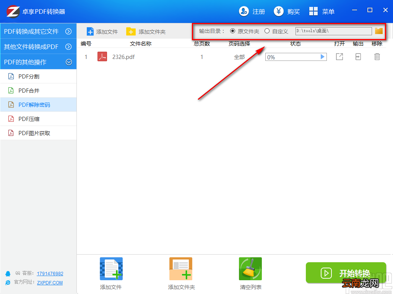This screenshot has width=393, height=294.
Task: Click the output icon for 2326.pdf
Action: [x=358, y=57]
